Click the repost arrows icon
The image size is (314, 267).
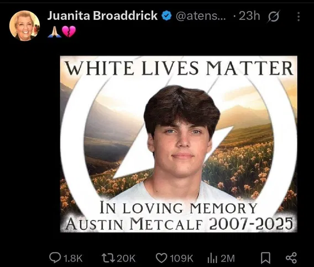click(108, 258)
